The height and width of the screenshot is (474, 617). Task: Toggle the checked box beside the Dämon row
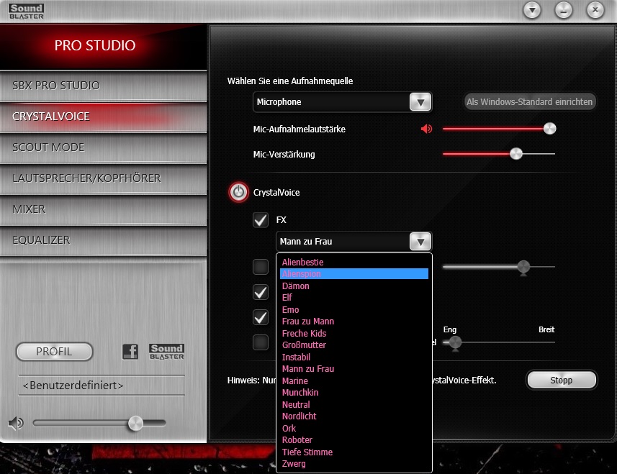[261, 292]
